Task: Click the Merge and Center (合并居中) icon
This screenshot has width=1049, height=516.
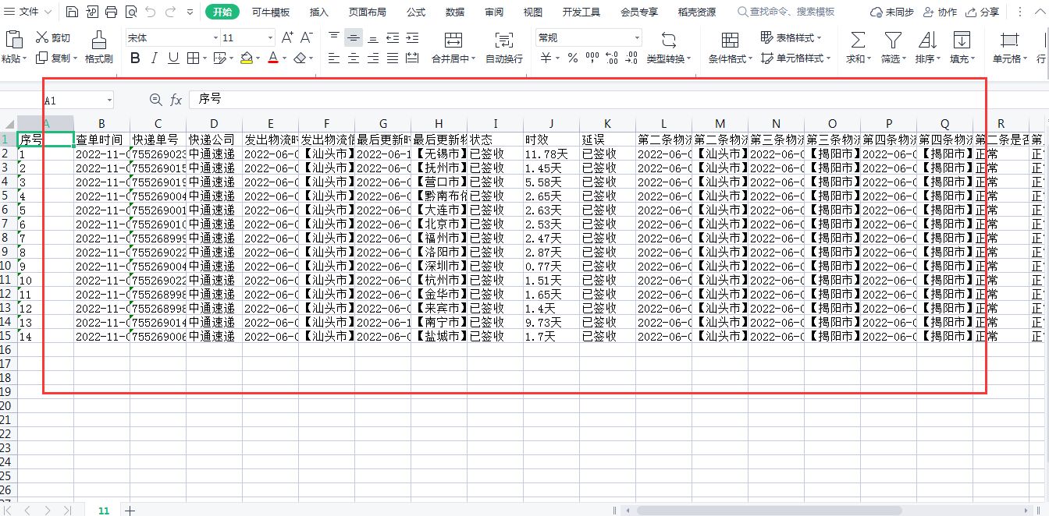Action: pos(453,40)
